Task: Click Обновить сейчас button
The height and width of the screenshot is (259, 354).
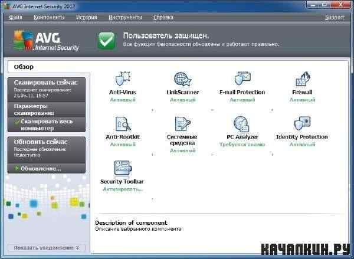Action: 47,149
